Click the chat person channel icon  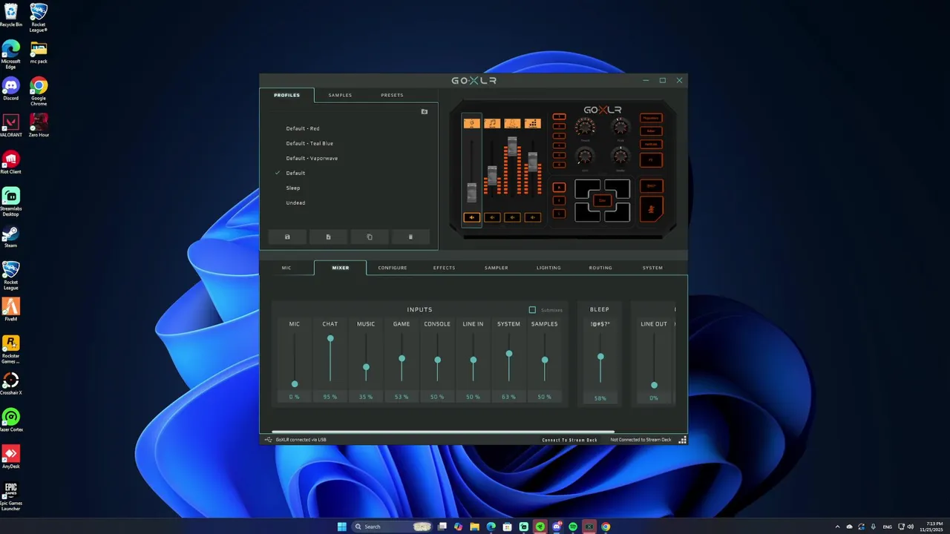512,123
